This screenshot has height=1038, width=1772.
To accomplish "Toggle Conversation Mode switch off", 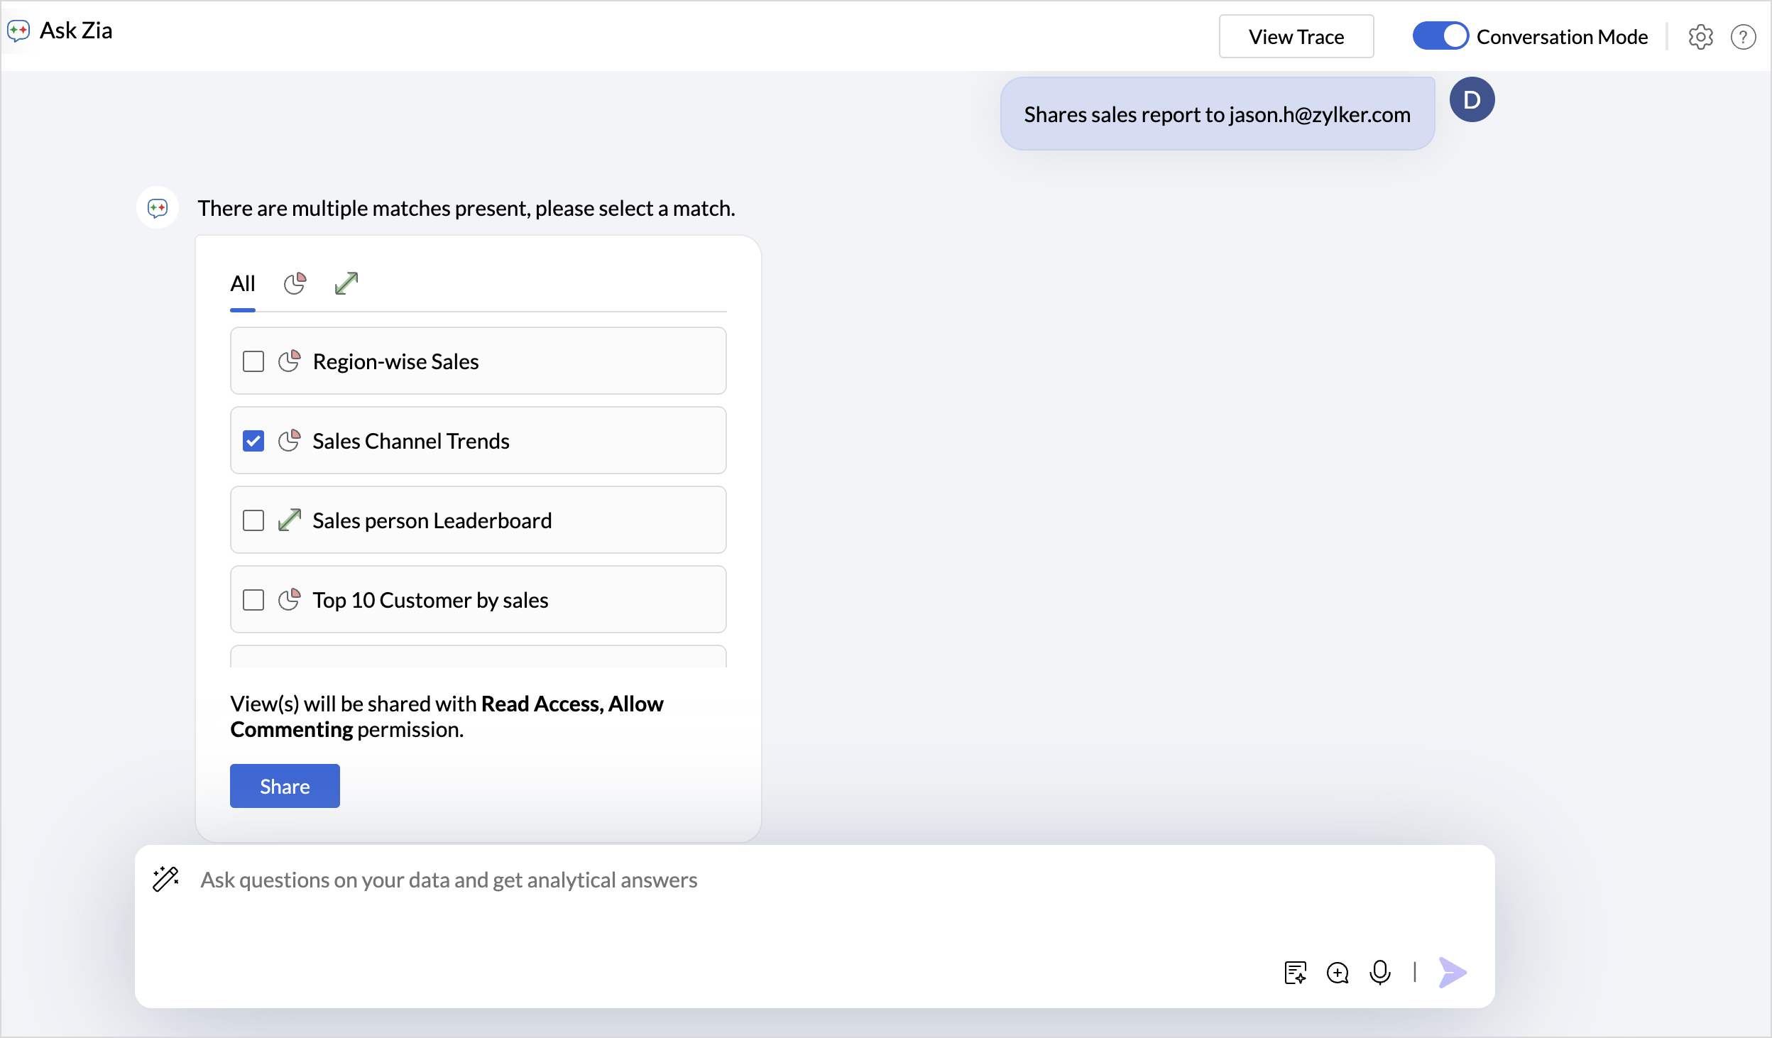I will [x=1440, y=36].
